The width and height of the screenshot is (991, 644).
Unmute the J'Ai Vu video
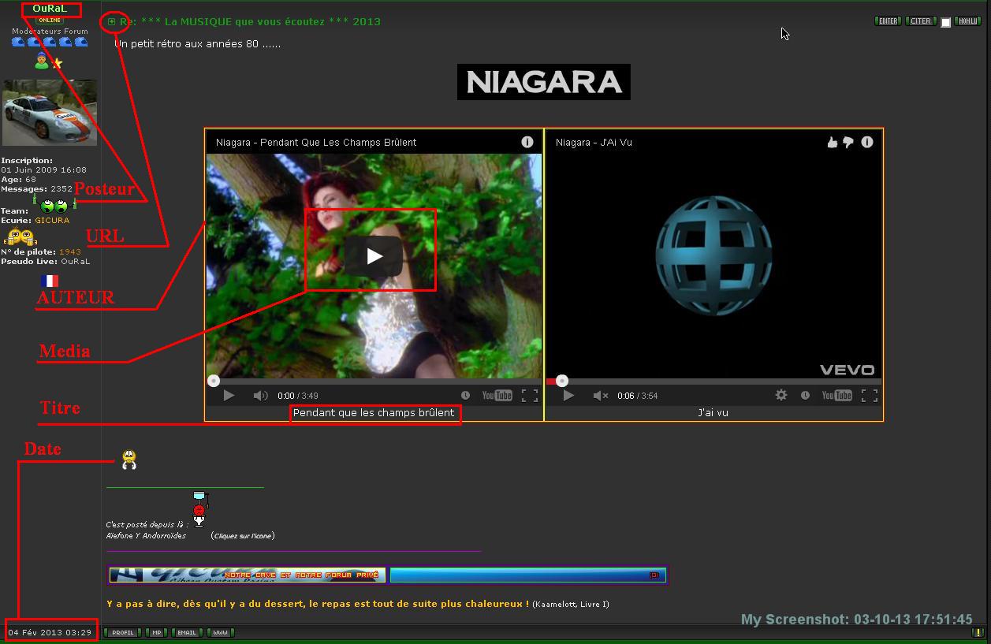click(600, 396)
